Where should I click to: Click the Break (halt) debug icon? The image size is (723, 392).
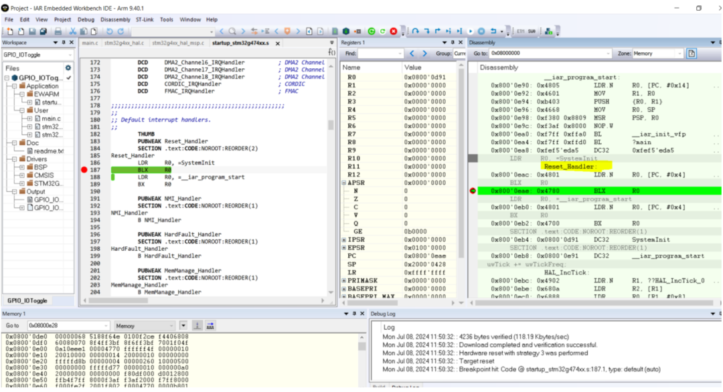(x=481, y=31)
